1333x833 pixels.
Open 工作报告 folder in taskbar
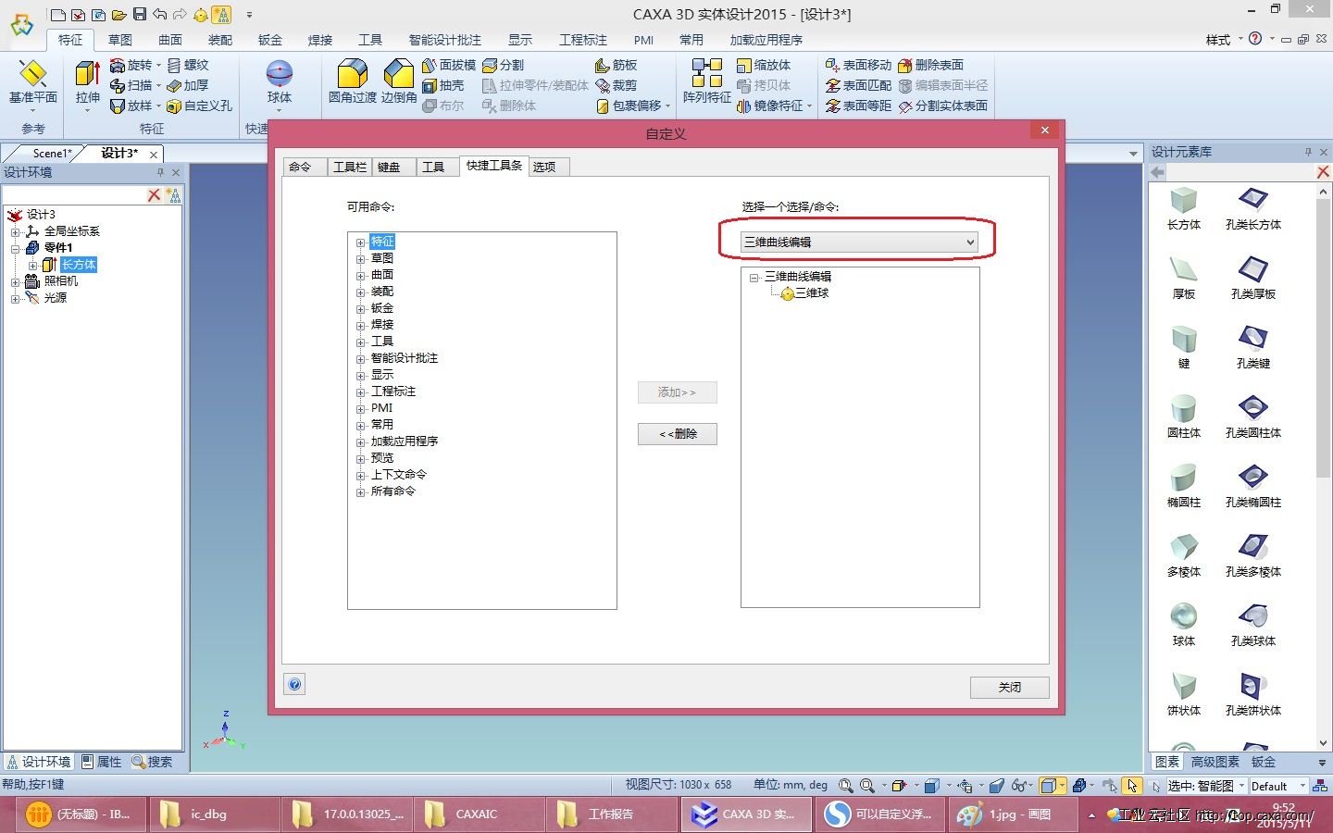click(611, 814)
